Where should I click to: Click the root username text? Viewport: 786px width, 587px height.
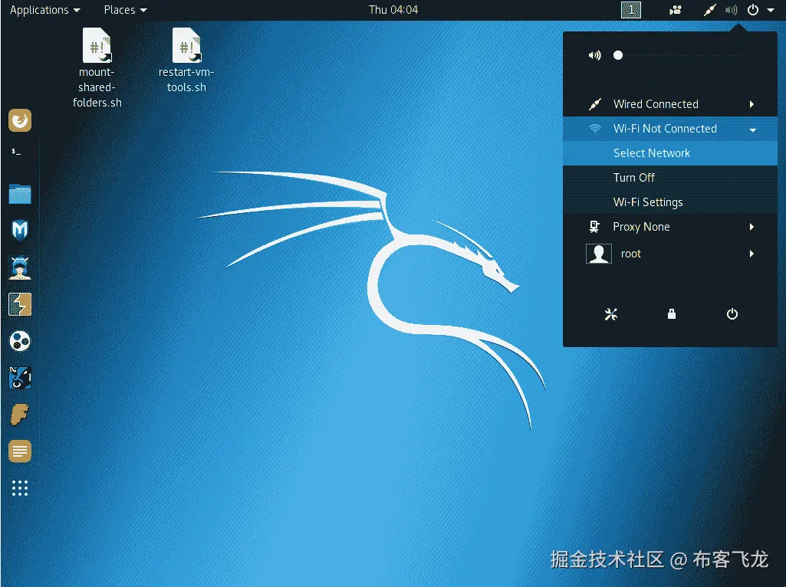pos(630,254)
